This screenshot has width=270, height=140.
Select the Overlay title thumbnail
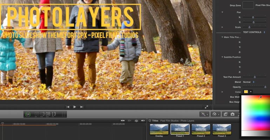(x=159, y=129)
